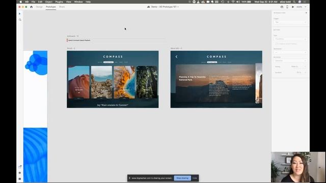Click highlighted nav pill on Scroll artboard

click(108, 62)
